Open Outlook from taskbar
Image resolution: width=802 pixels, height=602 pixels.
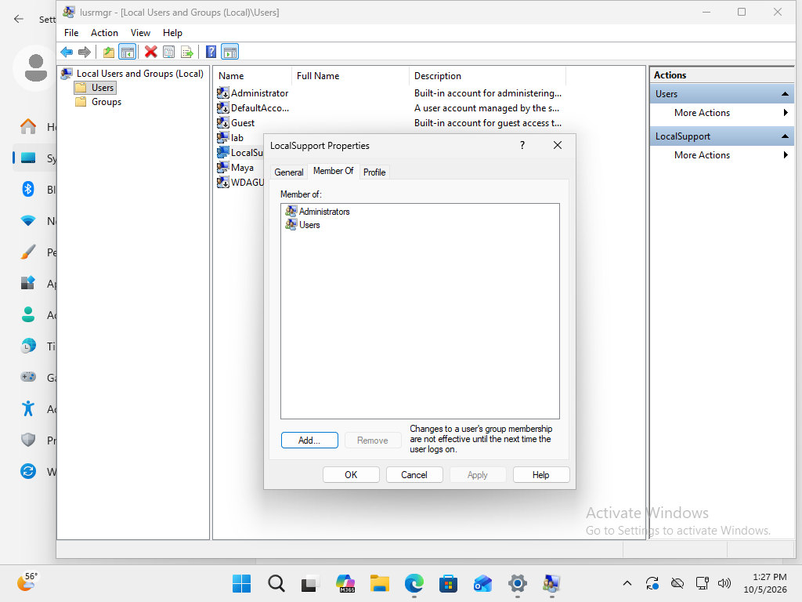pyautogui.click(x=482, y=583)
